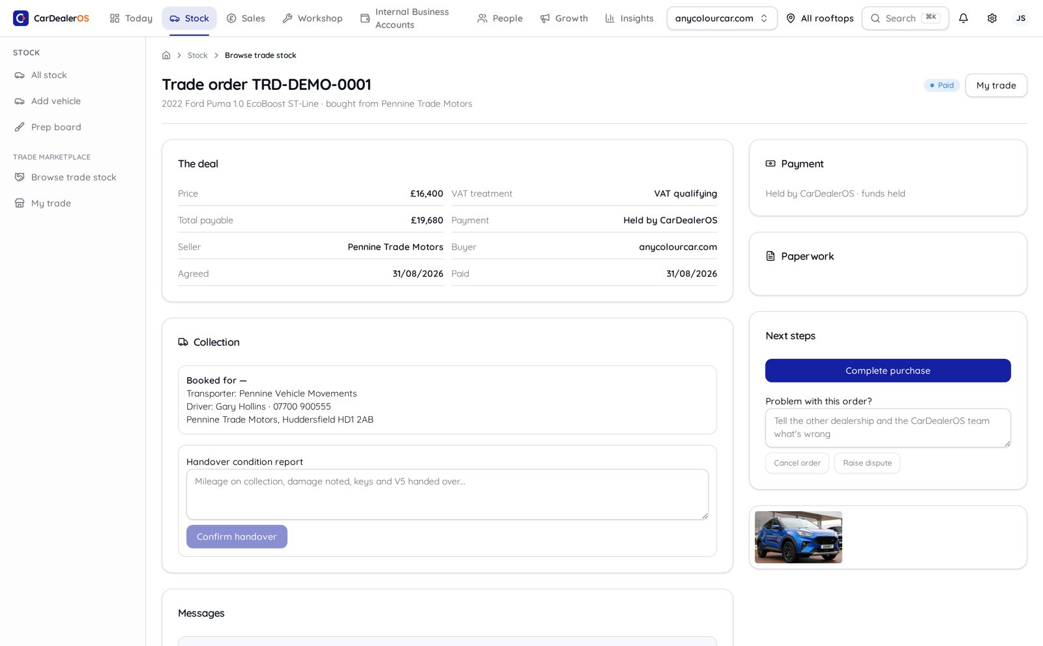The height and width of the screenshot is (646, 1043).
Task: Open Internal Business Accounts tab
Action: [409, 18]
